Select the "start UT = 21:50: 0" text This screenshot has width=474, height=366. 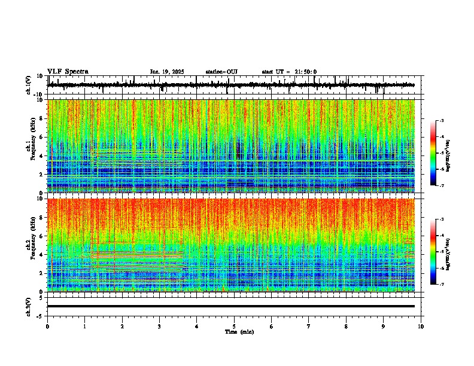click(x=289, y=72)
